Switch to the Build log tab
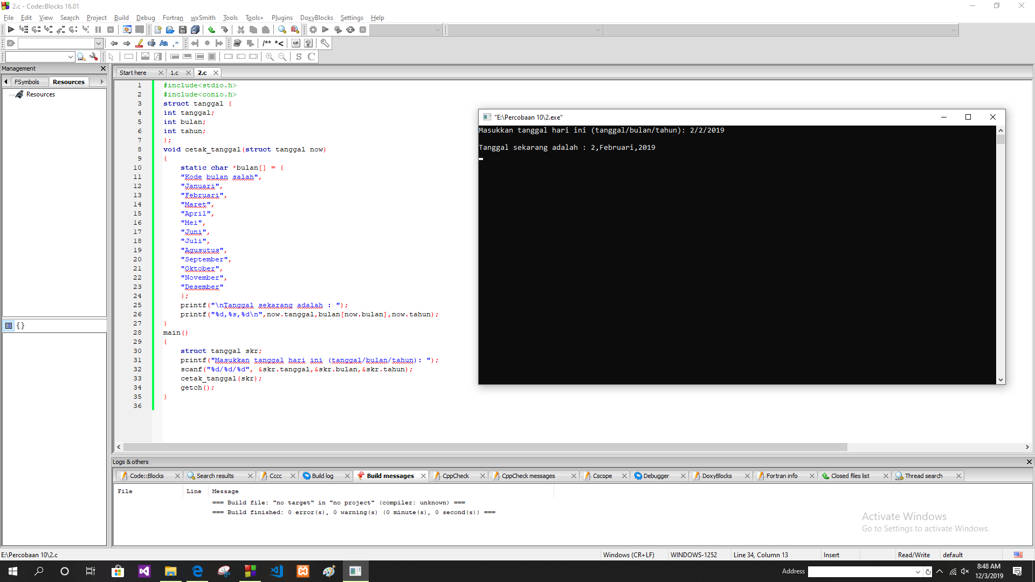This screenshot has width=1035, height=582. pos(322,476)
